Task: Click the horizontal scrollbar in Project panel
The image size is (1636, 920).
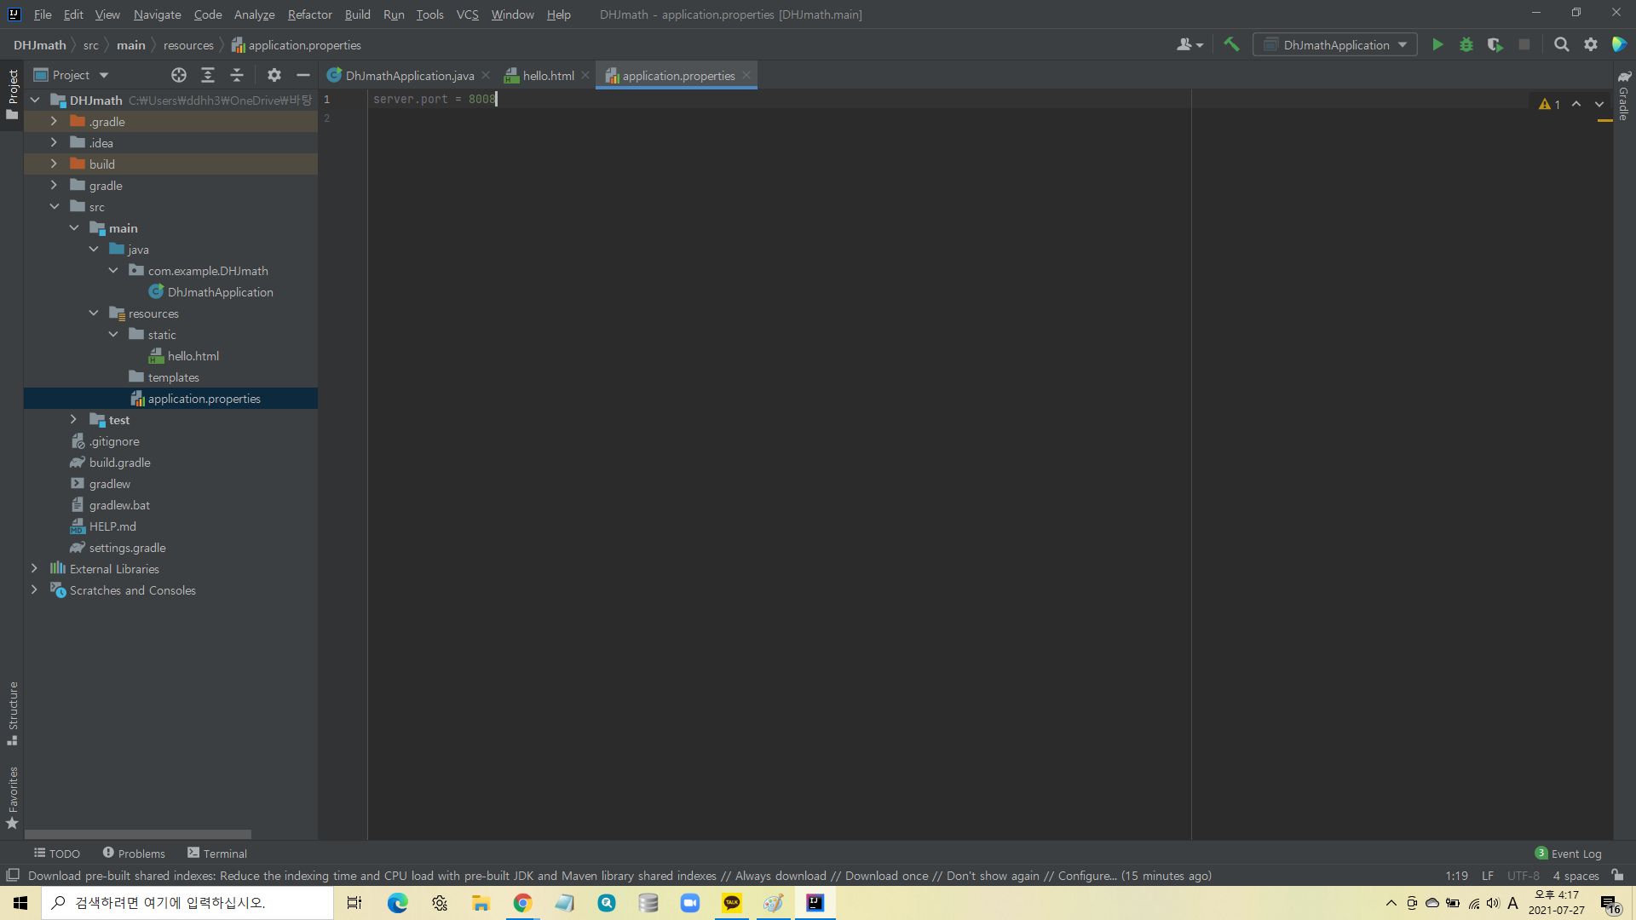Action: coord(138,834)
